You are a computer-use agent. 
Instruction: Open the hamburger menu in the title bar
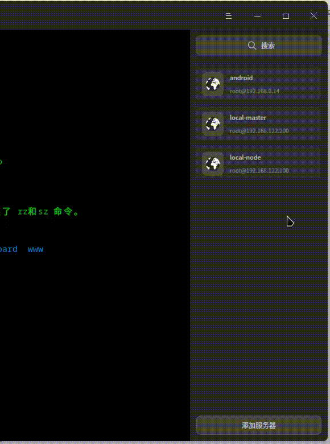pos(229,16)
